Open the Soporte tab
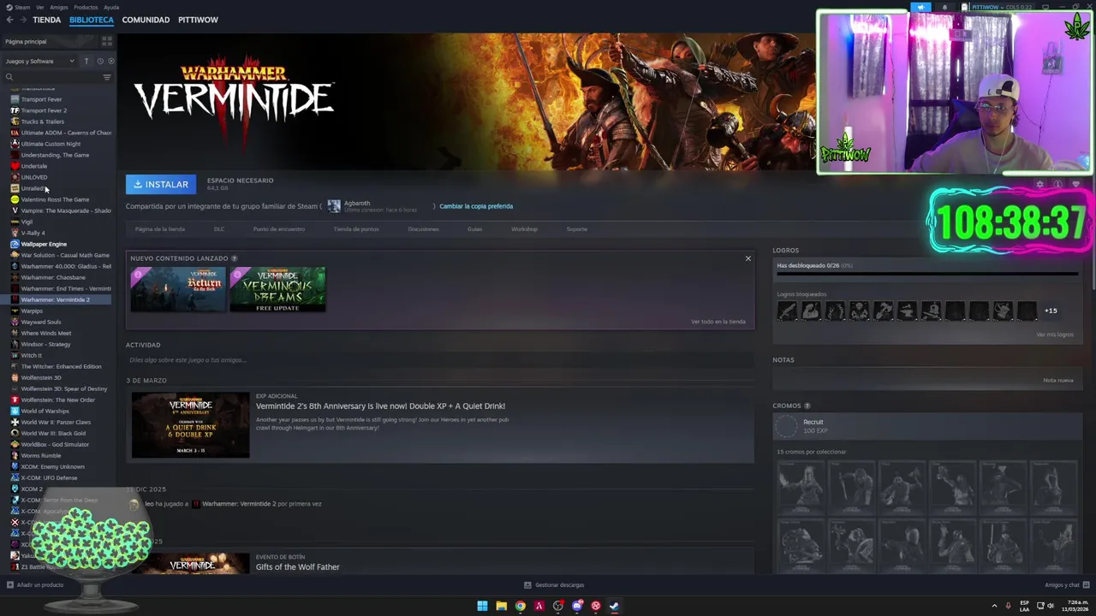 coord(577,229)
